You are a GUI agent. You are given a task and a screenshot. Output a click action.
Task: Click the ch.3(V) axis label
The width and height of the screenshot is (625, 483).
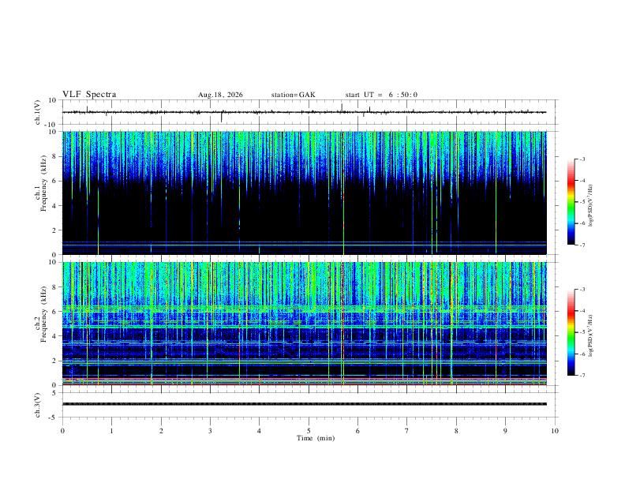[38, 405]
